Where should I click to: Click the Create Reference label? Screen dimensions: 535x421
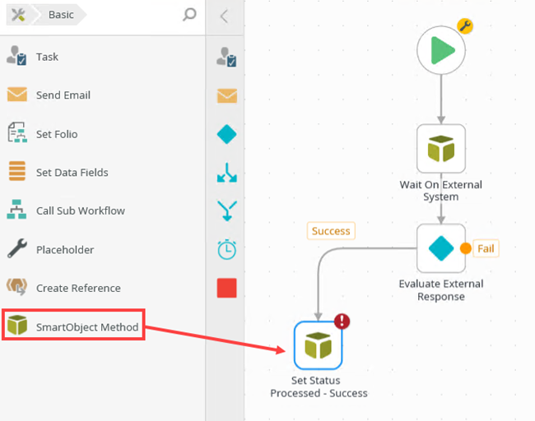(78, 288)
